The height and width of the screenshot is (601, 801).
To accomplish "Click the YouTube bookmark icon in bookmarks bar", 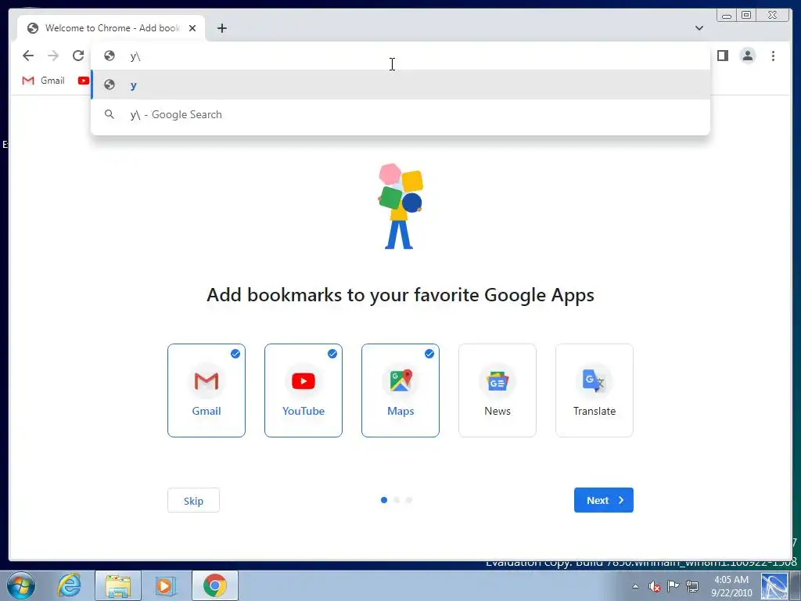I will coord(83,81).
